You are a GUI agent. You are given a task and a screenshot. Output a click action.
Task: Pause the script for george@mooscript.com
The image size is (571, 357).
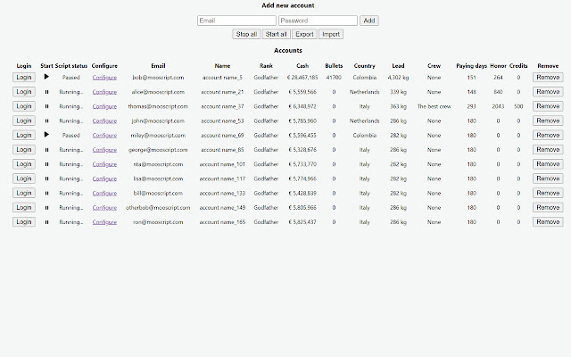46,150
